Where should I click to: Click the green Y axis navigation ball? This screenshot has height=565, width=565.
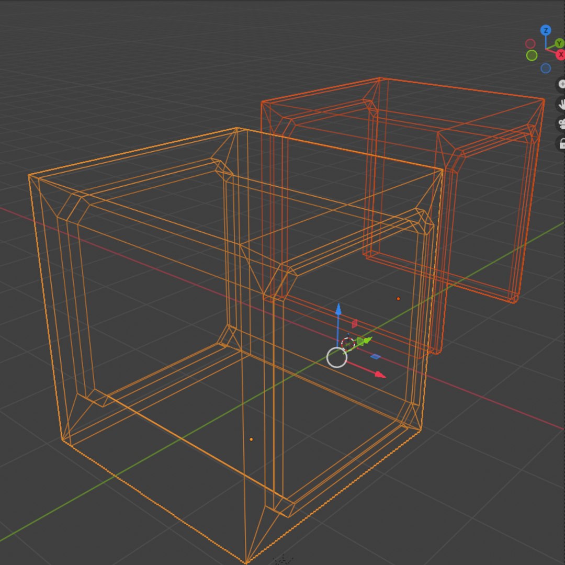[560, 43]
